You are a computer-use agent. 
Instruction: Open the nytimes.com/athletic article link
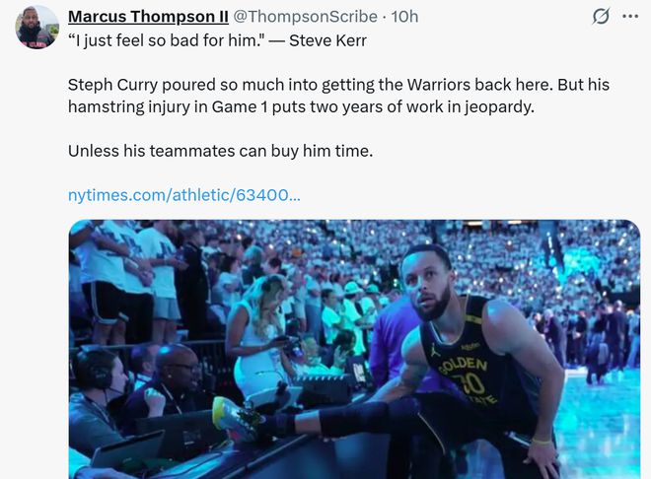point(183,195)
